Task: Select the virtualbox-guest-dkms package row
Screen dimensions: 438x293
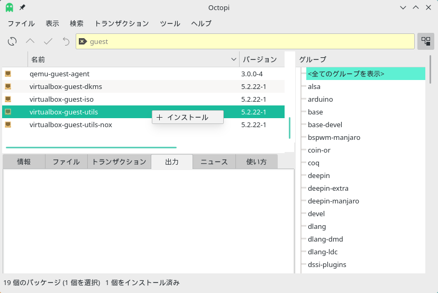Action: (x=143, y=86)
